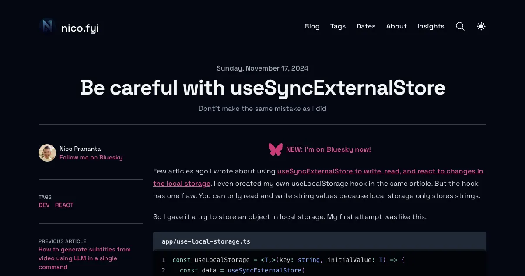Open previous article about generating subtitles
The height and width of the screenshot is (276, 525).
[84, 258]
